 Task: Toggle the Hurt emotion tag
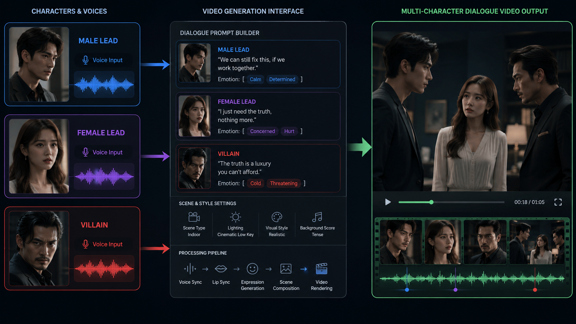click(x=289, y=131)
